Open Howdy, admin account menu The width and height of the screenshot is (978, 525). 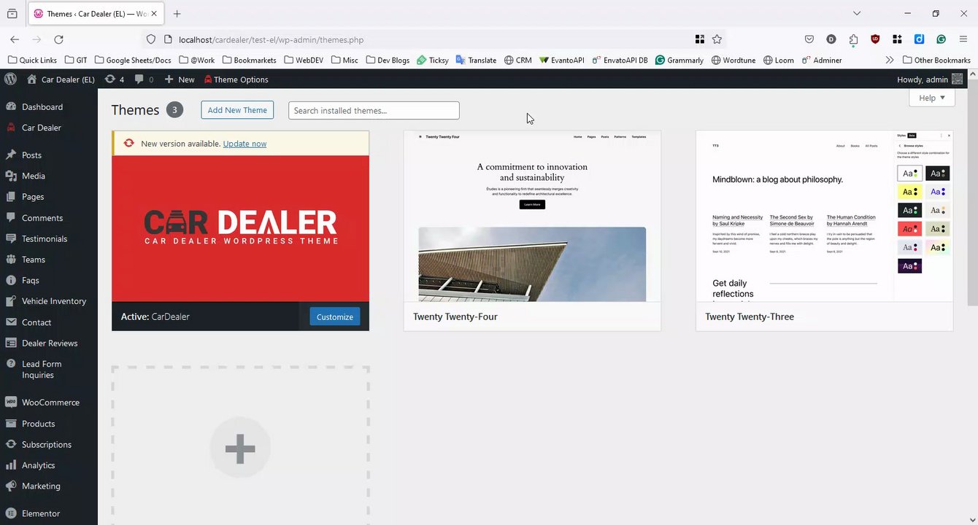coord(930,79)
